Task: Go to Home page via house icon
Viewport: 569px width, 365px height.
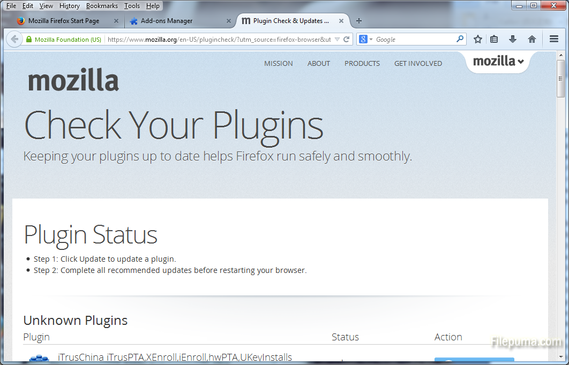Action: coord(531,39)
